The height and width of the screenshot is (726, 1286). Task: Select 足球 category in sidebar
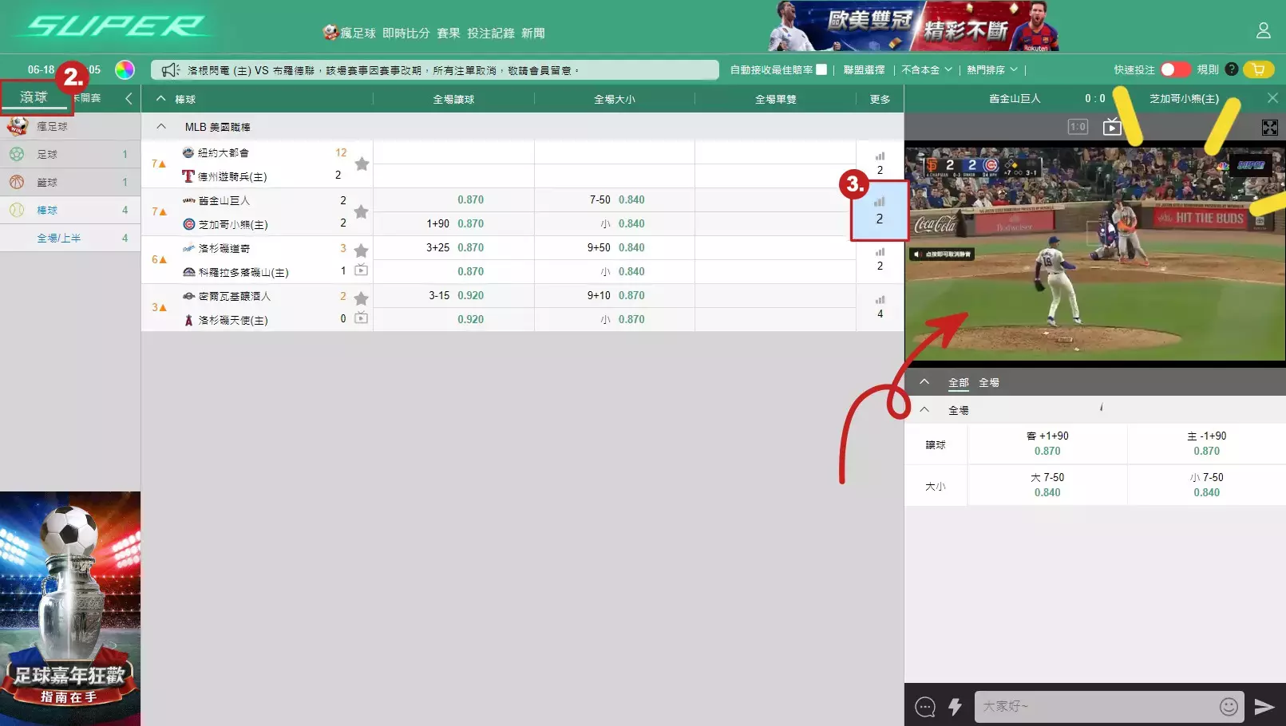click(70, 154)
